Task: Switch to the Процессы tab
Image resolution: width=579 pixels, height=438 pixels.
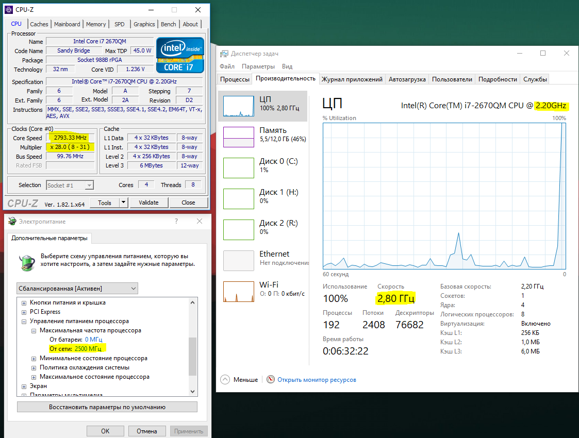Action: (x=235, y=79)
